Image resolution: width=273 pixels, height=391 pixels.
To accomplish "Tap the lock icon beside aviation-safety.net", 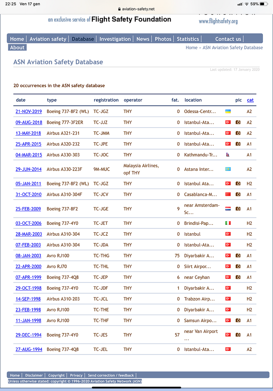I will [x=119, y=9].
